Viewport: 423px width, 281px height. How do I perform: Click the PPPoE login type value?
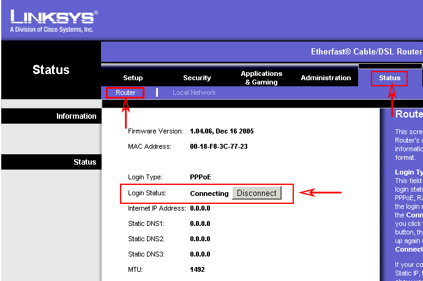point(201,177)
